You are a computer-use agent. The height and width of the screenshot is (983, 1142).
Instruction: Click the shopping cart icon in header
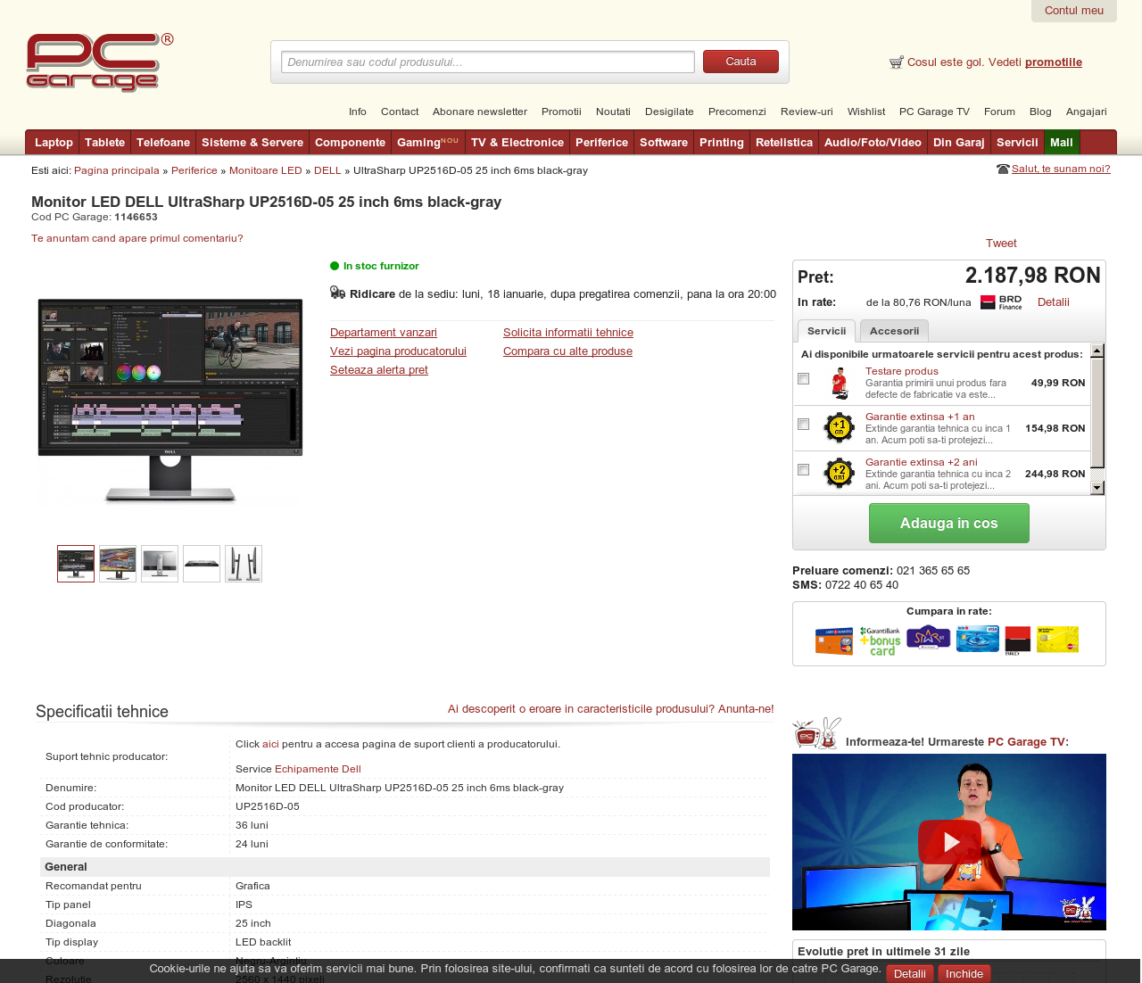pos(897,62)
